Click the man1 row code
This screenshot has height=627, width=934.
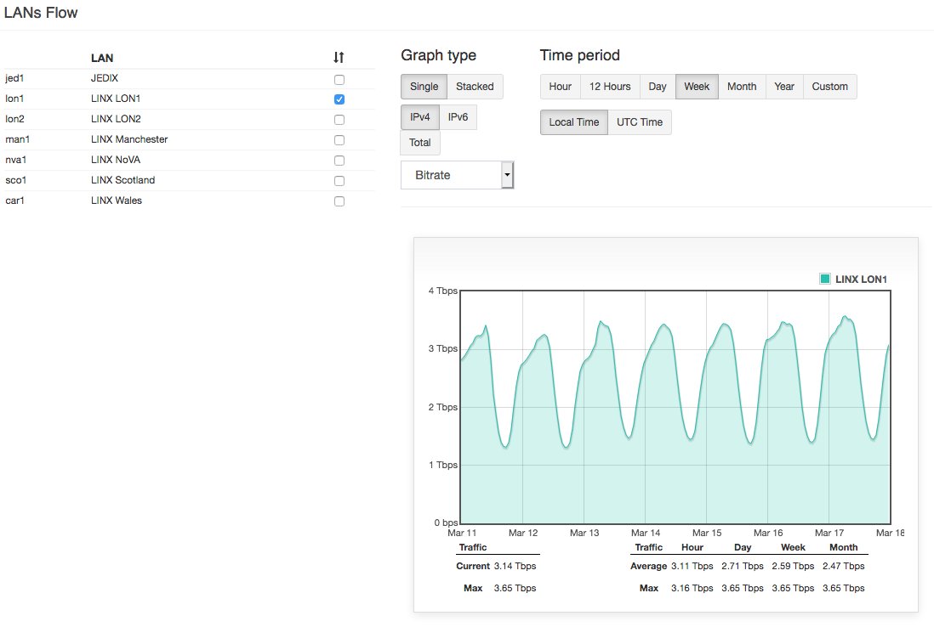(17, 139)
